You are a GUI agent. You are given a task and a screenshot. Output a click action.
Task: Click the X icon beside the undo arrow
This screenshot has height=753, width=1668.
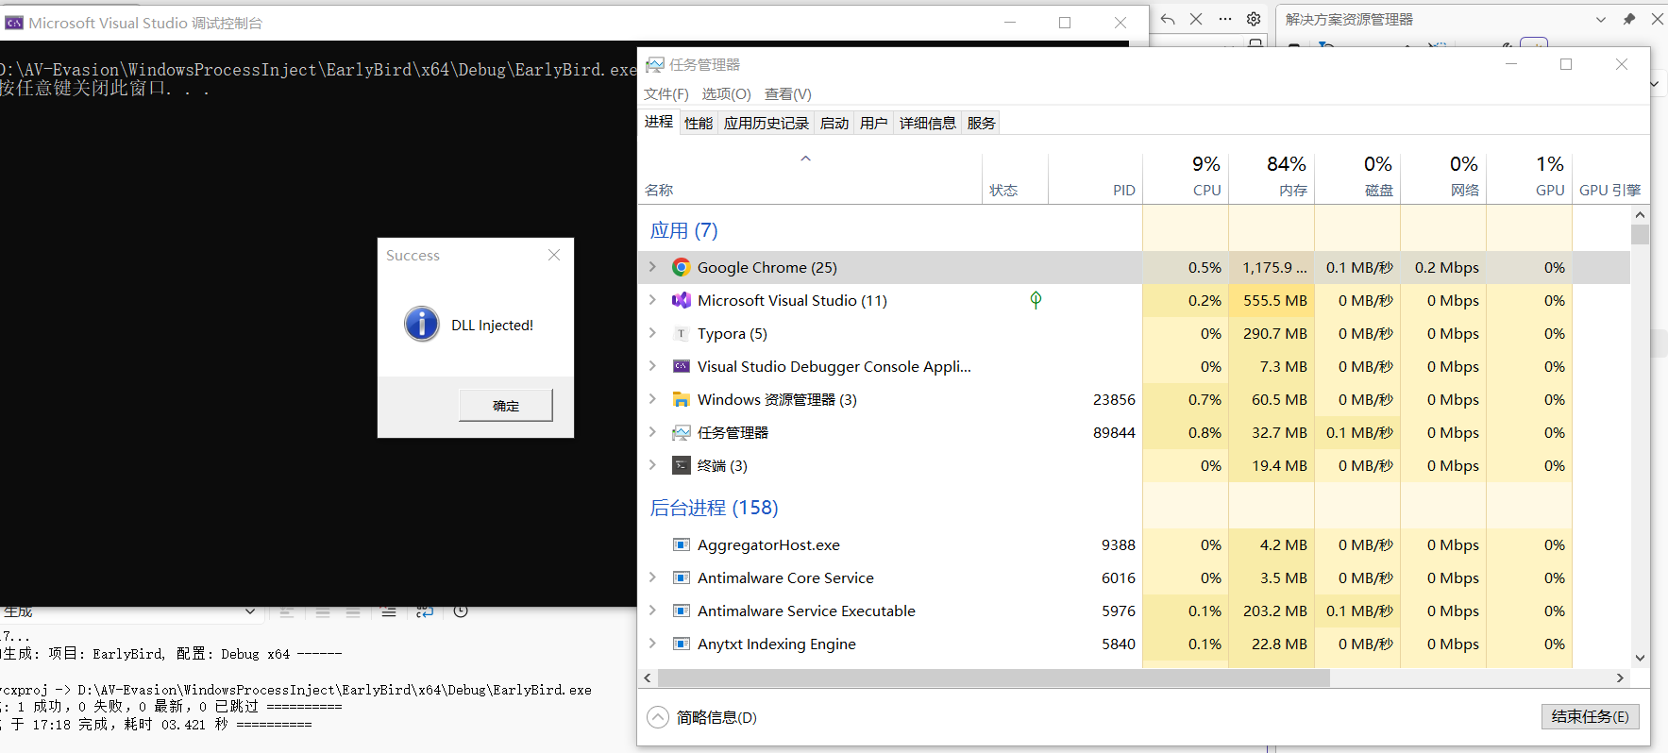[x=1196, y=19]
